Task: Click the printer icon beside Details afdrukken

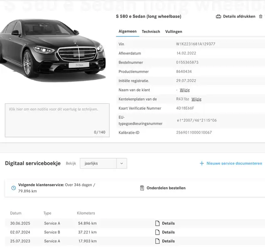Action: click(x=218, y=16)
